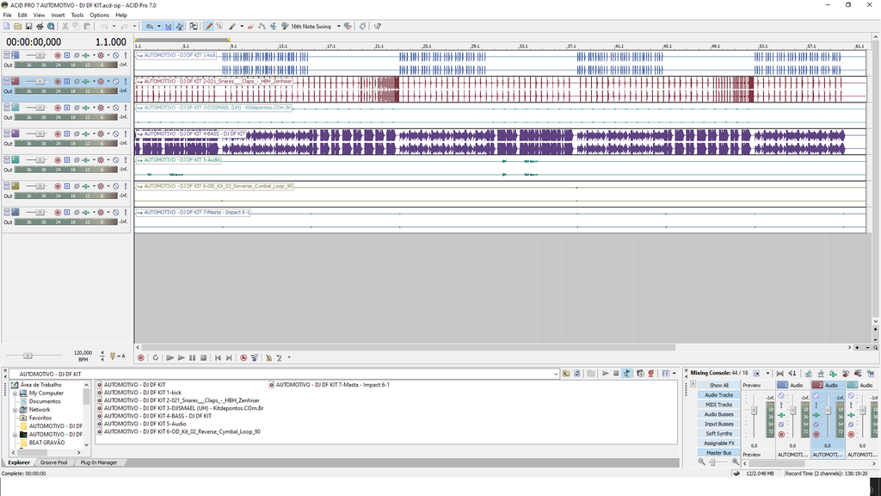Screen dimensions: 881x496
Task: Toggle Audio Tracks in Mixing Console
Action: [718, 394]
